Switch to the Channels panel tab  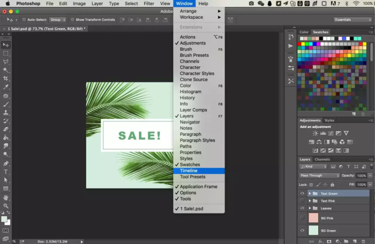pos(322,159)
